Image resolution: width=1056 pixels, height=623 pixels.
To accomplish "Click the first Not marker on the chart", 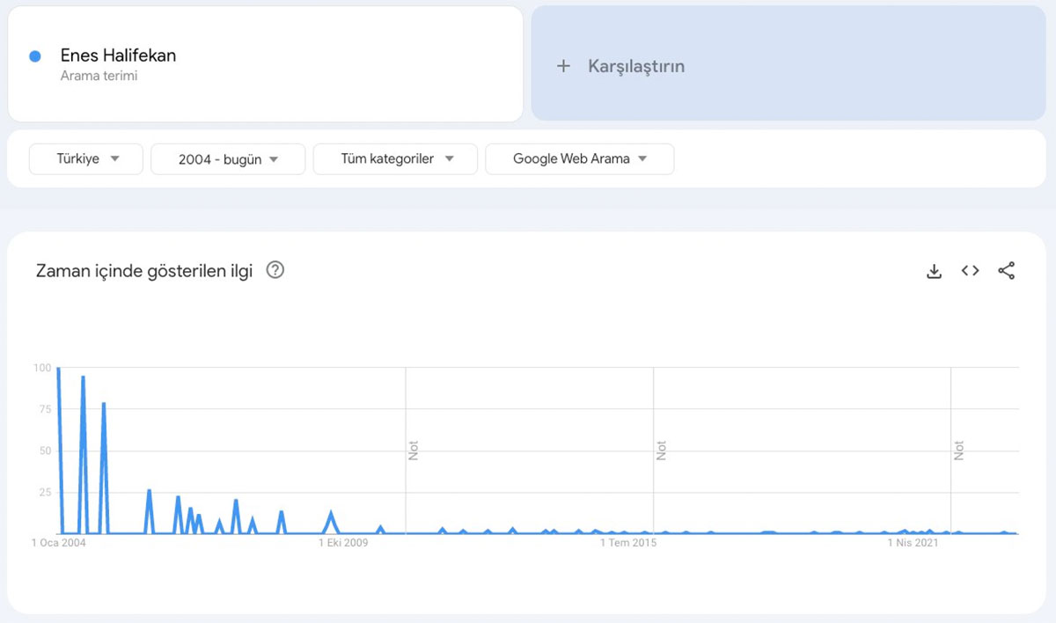I will pyautogui.click(x=414, y=451).
